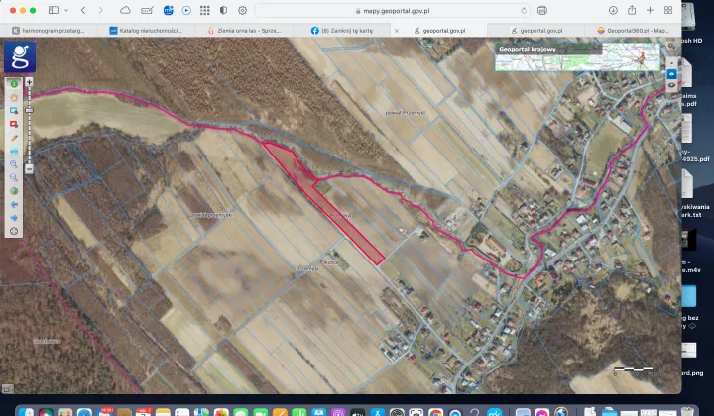
Task: Switch to Geoportal360.pl tab
Action: (634, 31)
